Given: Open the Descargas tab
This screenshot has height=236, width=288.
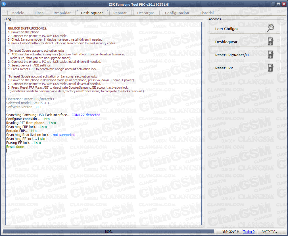Looking at the screenshot, I should point(146,13).
